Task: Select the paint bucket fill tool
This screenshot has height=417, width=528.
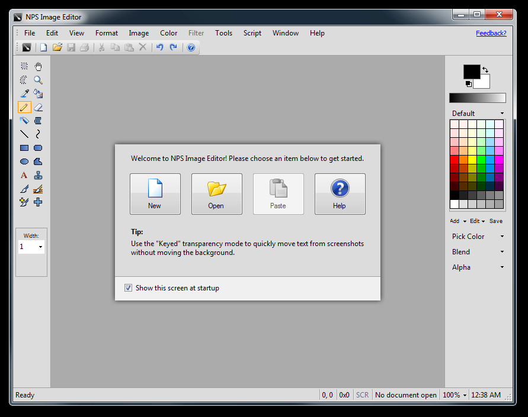Action: (38, 93)
